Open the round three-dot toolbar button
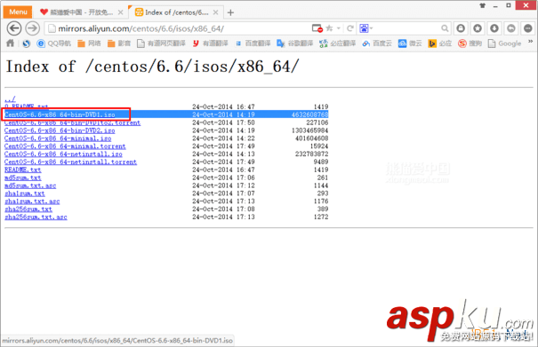The height and width of the screenshot is (347, 538). point(527,28)
